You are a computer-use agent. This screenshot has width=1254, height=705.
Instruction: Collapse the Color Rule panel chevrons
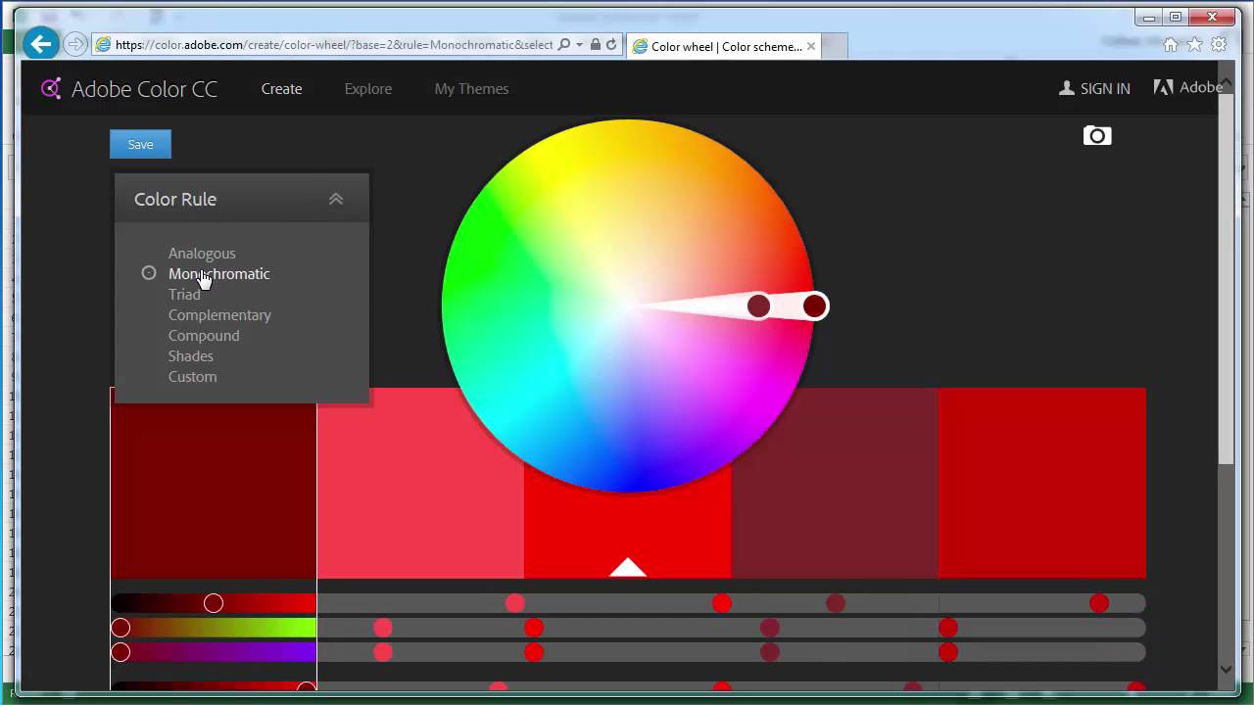336,199
